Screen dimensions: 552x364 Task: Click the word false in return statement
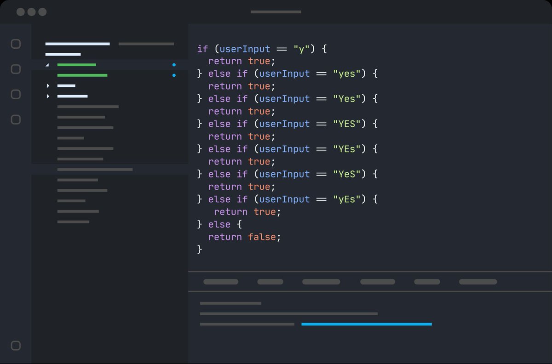262,237
